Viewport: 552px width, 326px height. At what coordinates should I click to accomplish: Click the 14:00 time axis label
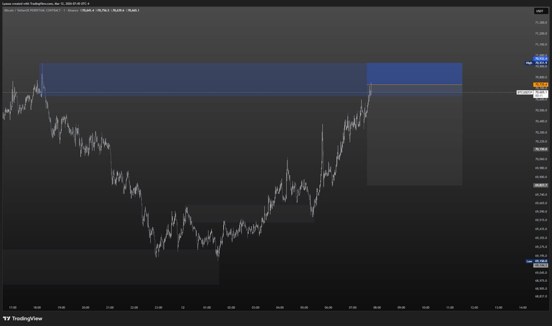coord(523,308)
